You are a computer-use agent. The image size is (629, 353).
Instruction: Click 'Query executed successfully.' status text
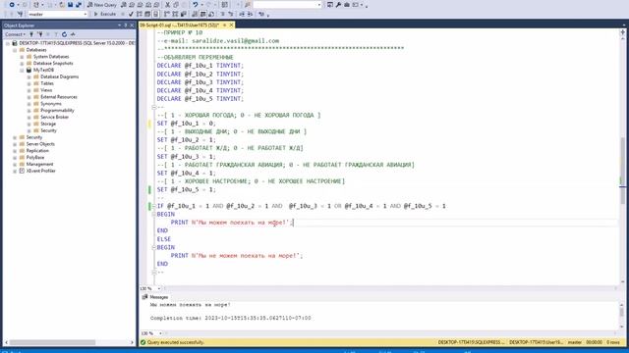[x=176, y=342]
